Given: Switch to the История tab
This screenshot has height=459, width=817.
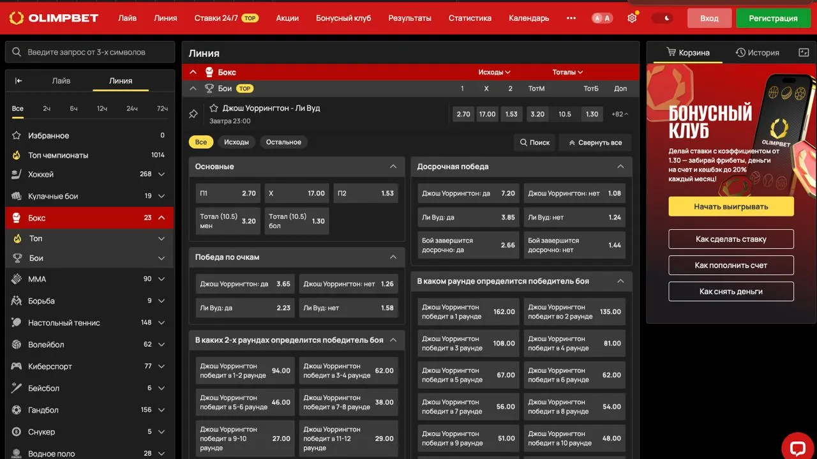Looking at the screenshot, I should click(758, 52).
